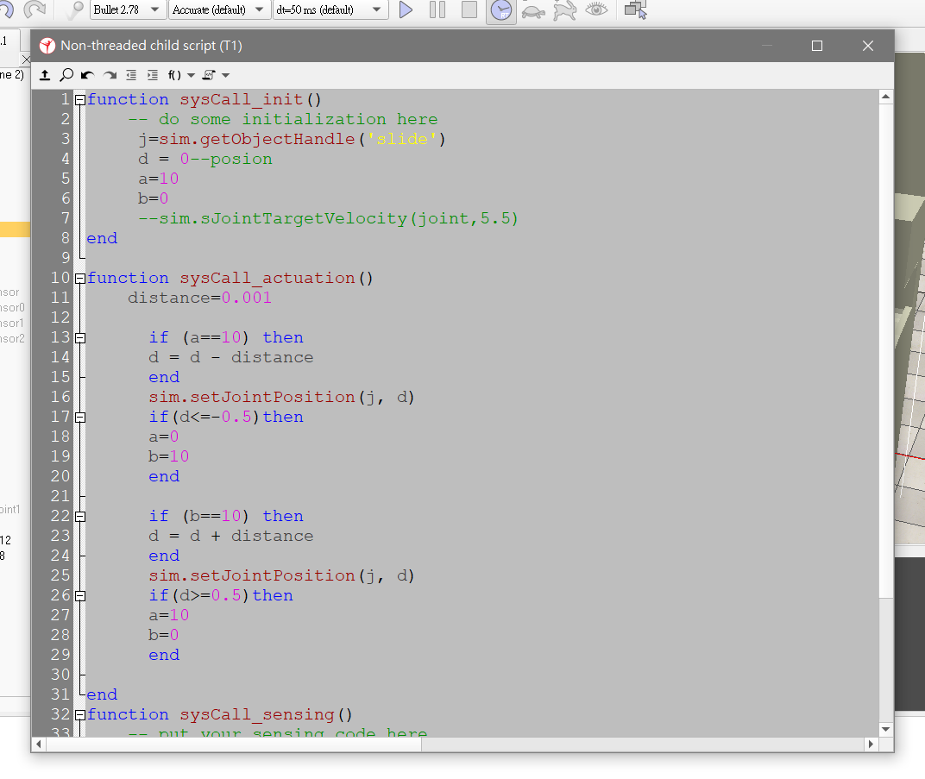Click the undo arrow in script toolbar
The height and width of the screenshot is (779, 925).
(87, 76)
